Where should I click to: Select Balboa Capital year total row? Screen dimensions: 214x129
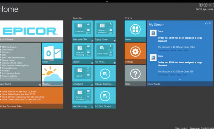(18, 94)
